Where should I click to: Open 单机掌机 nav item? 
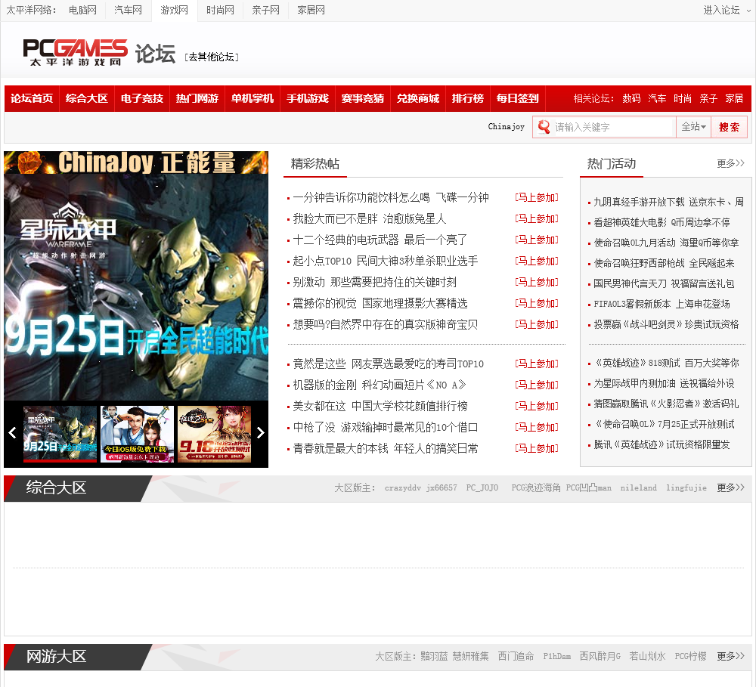(253, 98)
